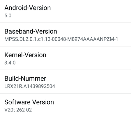Screen dimensions: 131x117
Task: Open the Kernel-Version item
Action: point(65,58)
